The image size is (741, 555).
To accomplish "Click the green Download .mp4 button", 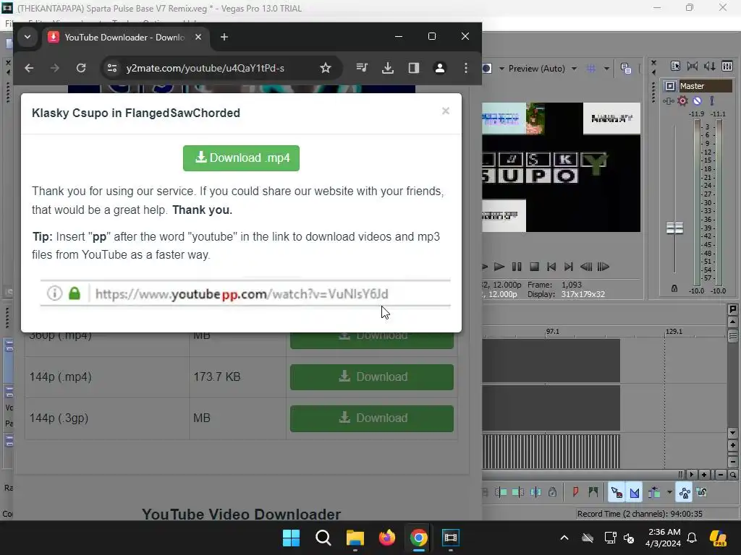I will (x=241, y=158).
